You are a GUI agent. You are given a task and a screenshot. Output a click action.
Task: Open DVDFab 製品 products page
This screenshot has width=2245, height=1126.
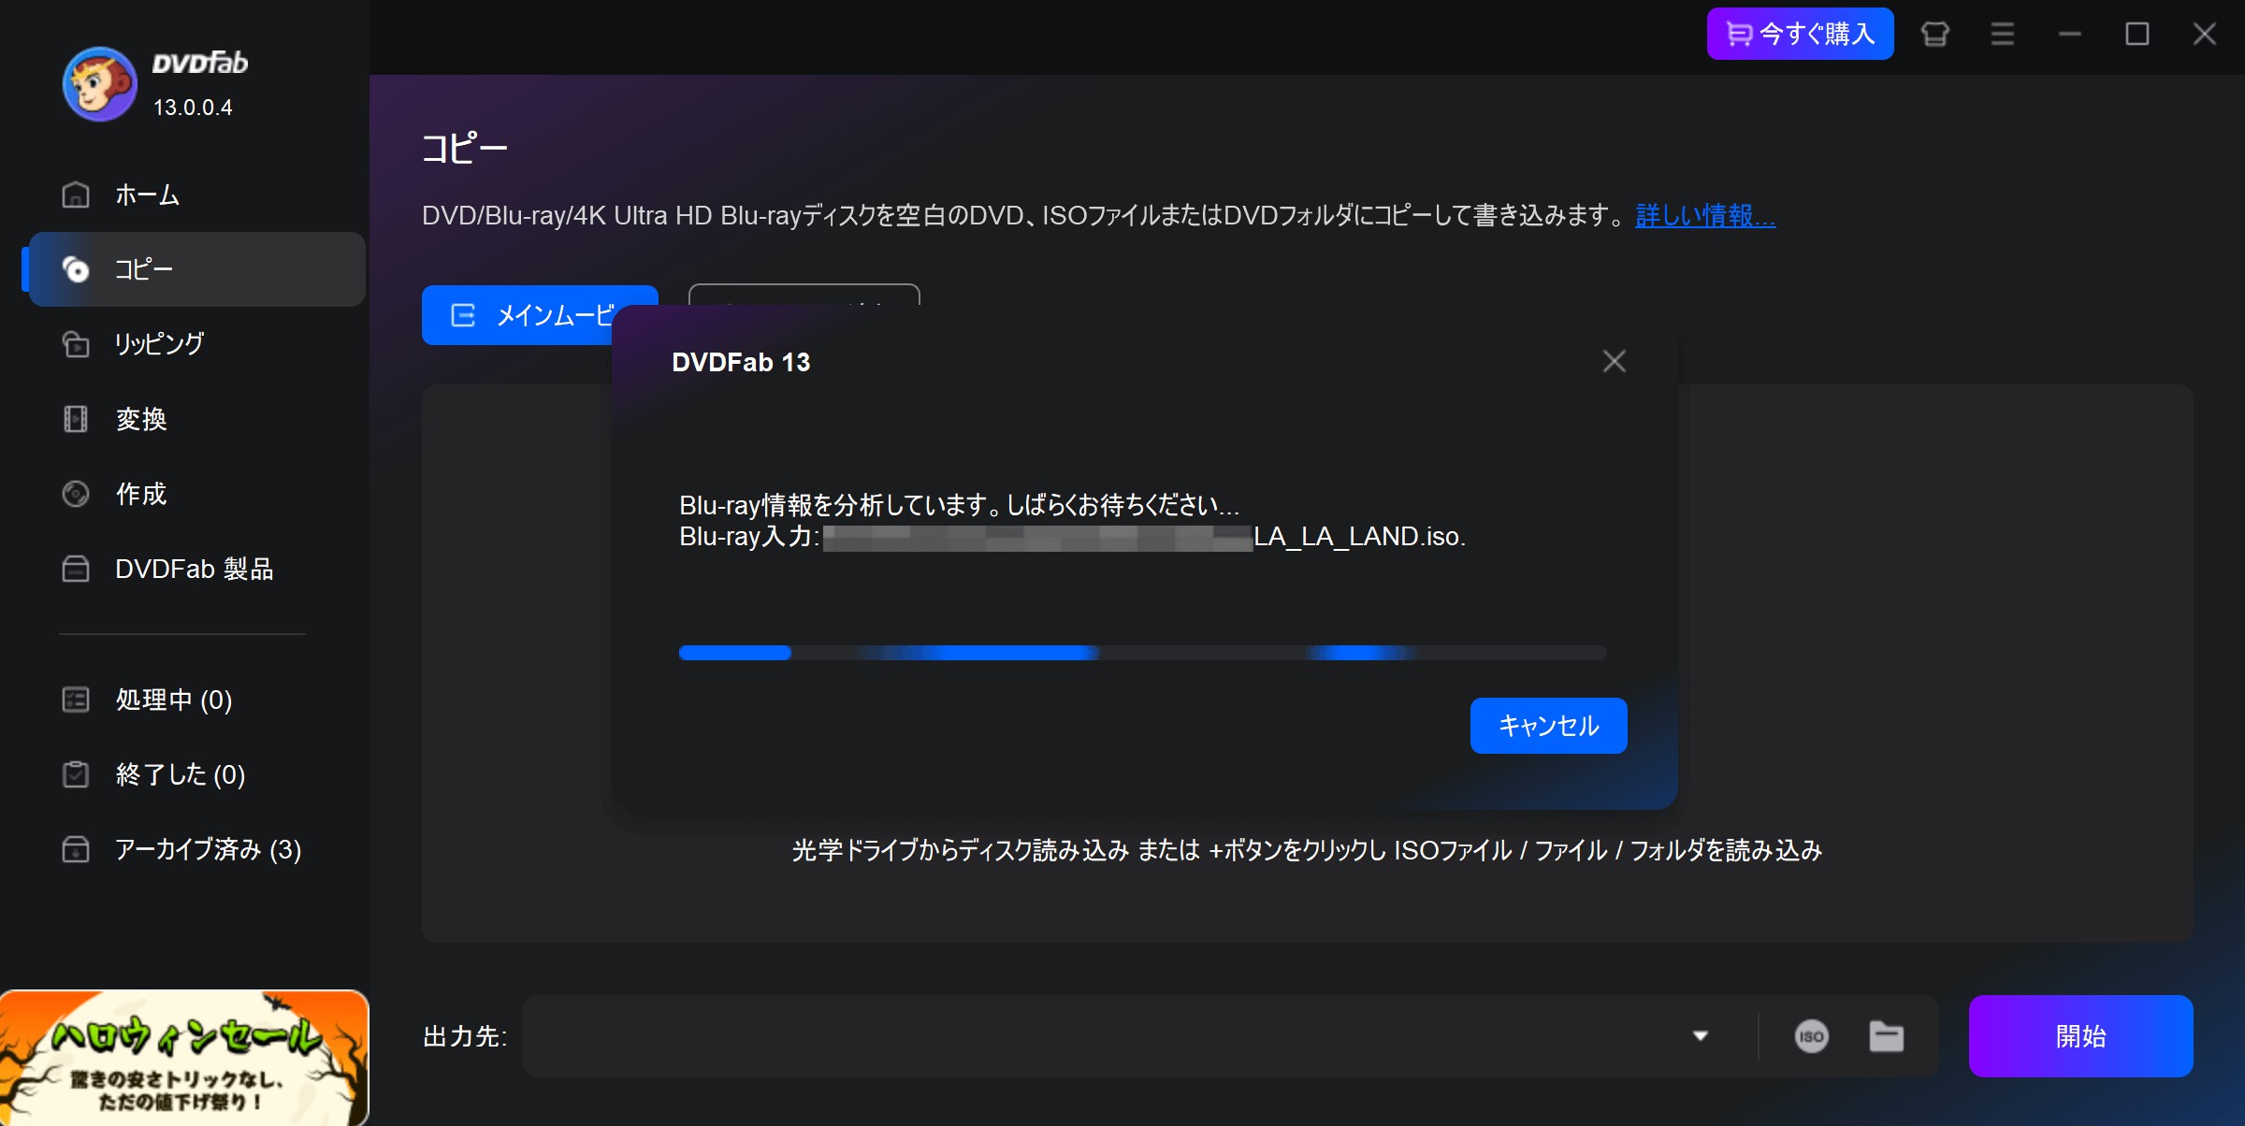pos(196,569)
